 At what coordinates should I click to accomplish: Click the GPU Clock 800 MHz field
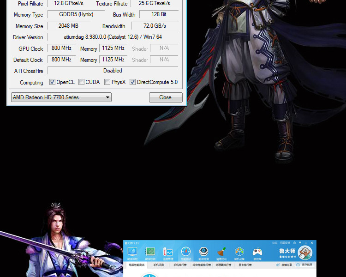coord(61,48)
